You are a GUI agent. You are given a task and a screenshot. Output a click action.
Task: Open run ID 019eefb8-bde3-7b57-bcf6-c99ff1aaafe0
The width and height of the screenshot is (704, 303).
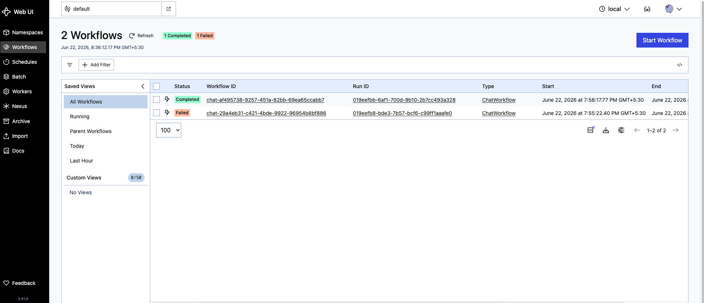[402, 113]
